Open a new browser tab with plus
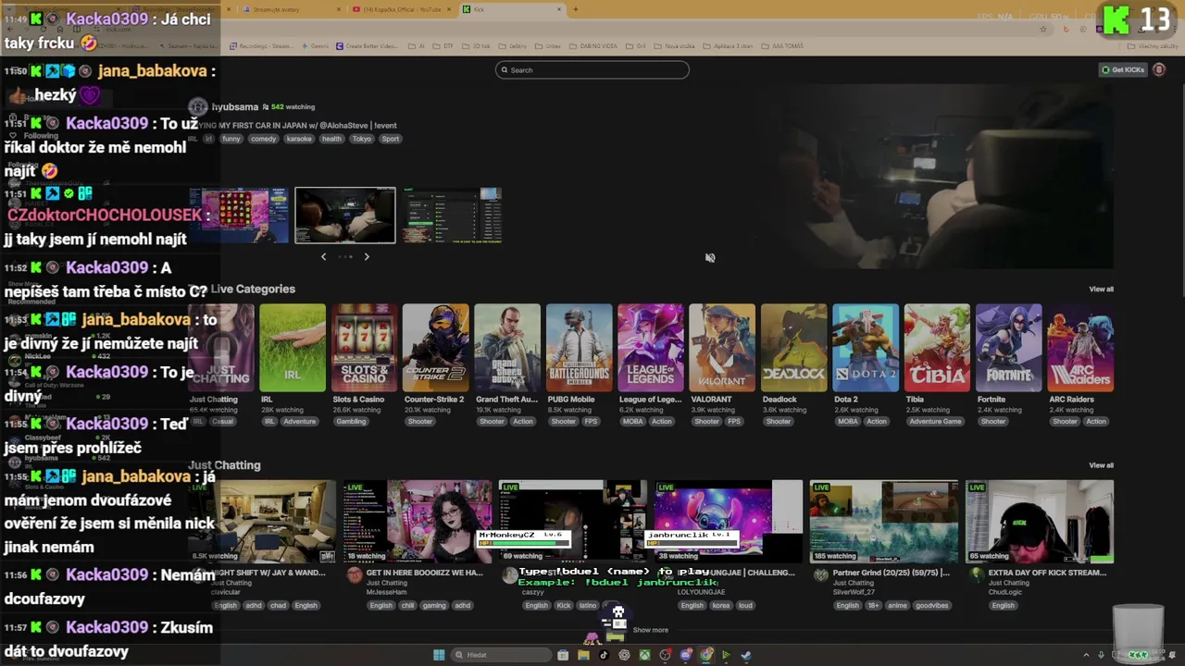 pos(575,9)
